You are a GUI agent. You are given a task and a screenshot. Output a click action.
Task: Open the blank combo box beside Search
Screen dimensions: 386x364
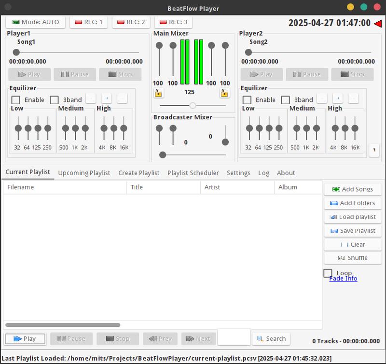click(234, 337)
